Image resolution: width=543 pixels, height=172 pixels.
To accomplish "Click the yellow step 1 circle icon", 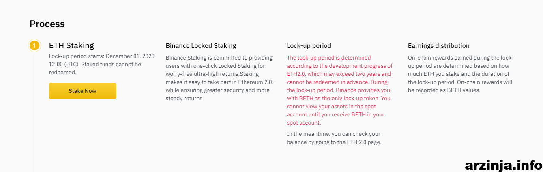I will click(34, 45).
